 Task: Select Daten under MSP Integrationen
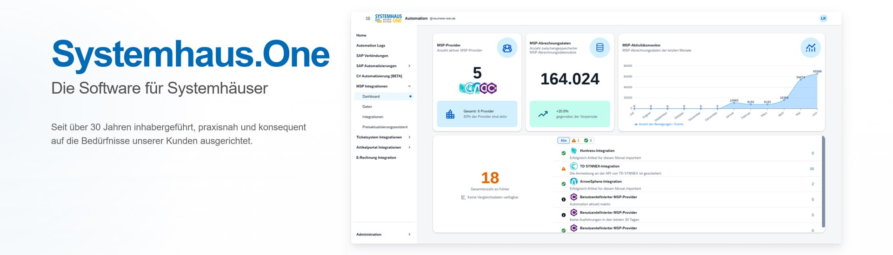(x=383, y=107)
